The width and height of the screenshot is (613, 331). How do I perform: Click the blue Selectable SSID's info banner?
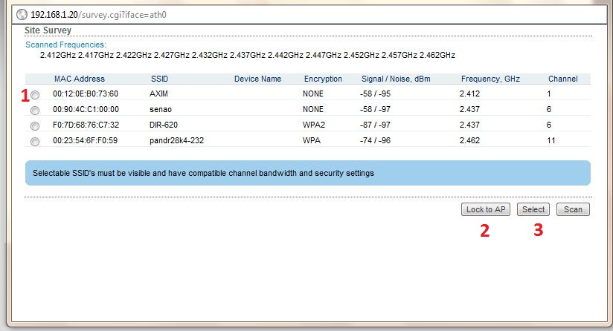pos(306,173)
